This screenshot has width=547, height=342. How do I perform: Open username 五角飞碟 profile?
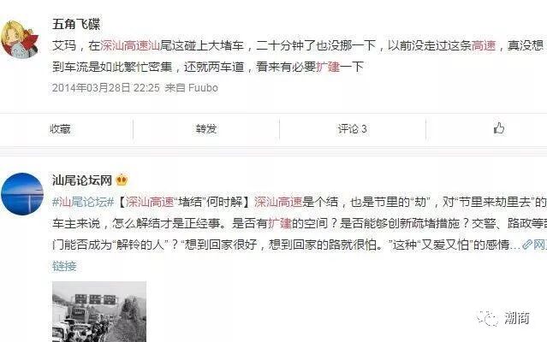(x=76, y=24)
